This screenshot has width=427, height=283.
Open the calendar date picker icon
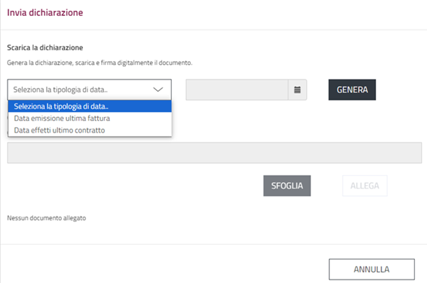[x=297, y=90]
